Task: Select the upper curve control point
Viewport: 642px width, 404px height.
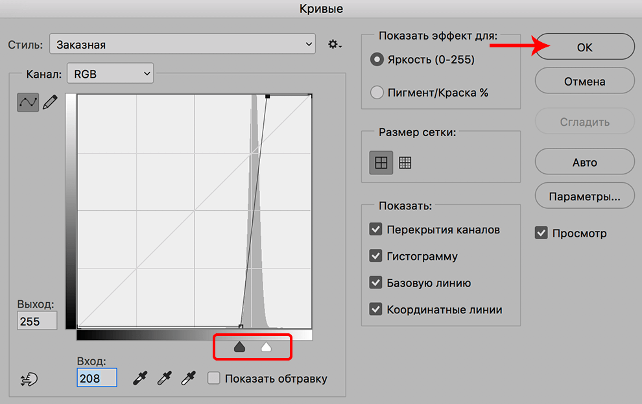Action: click(x=267, y=96)
